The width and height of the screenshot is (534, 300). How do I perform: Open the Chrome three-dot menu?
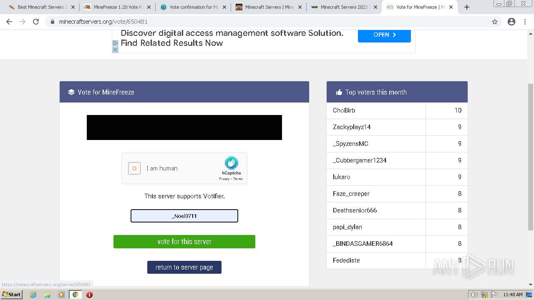[x=526, y=22]
